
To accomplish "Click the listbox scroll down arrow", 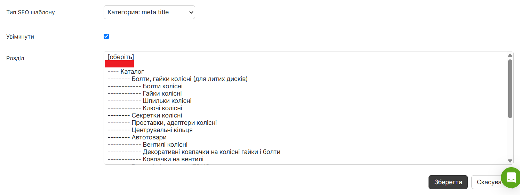I will [510, 161].
